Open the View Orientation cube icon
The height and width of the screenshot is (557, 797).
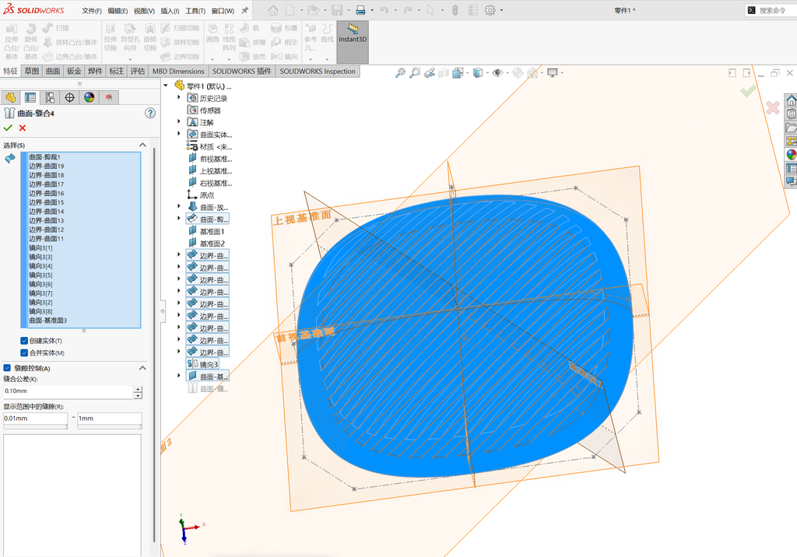[x=458, y=72]
